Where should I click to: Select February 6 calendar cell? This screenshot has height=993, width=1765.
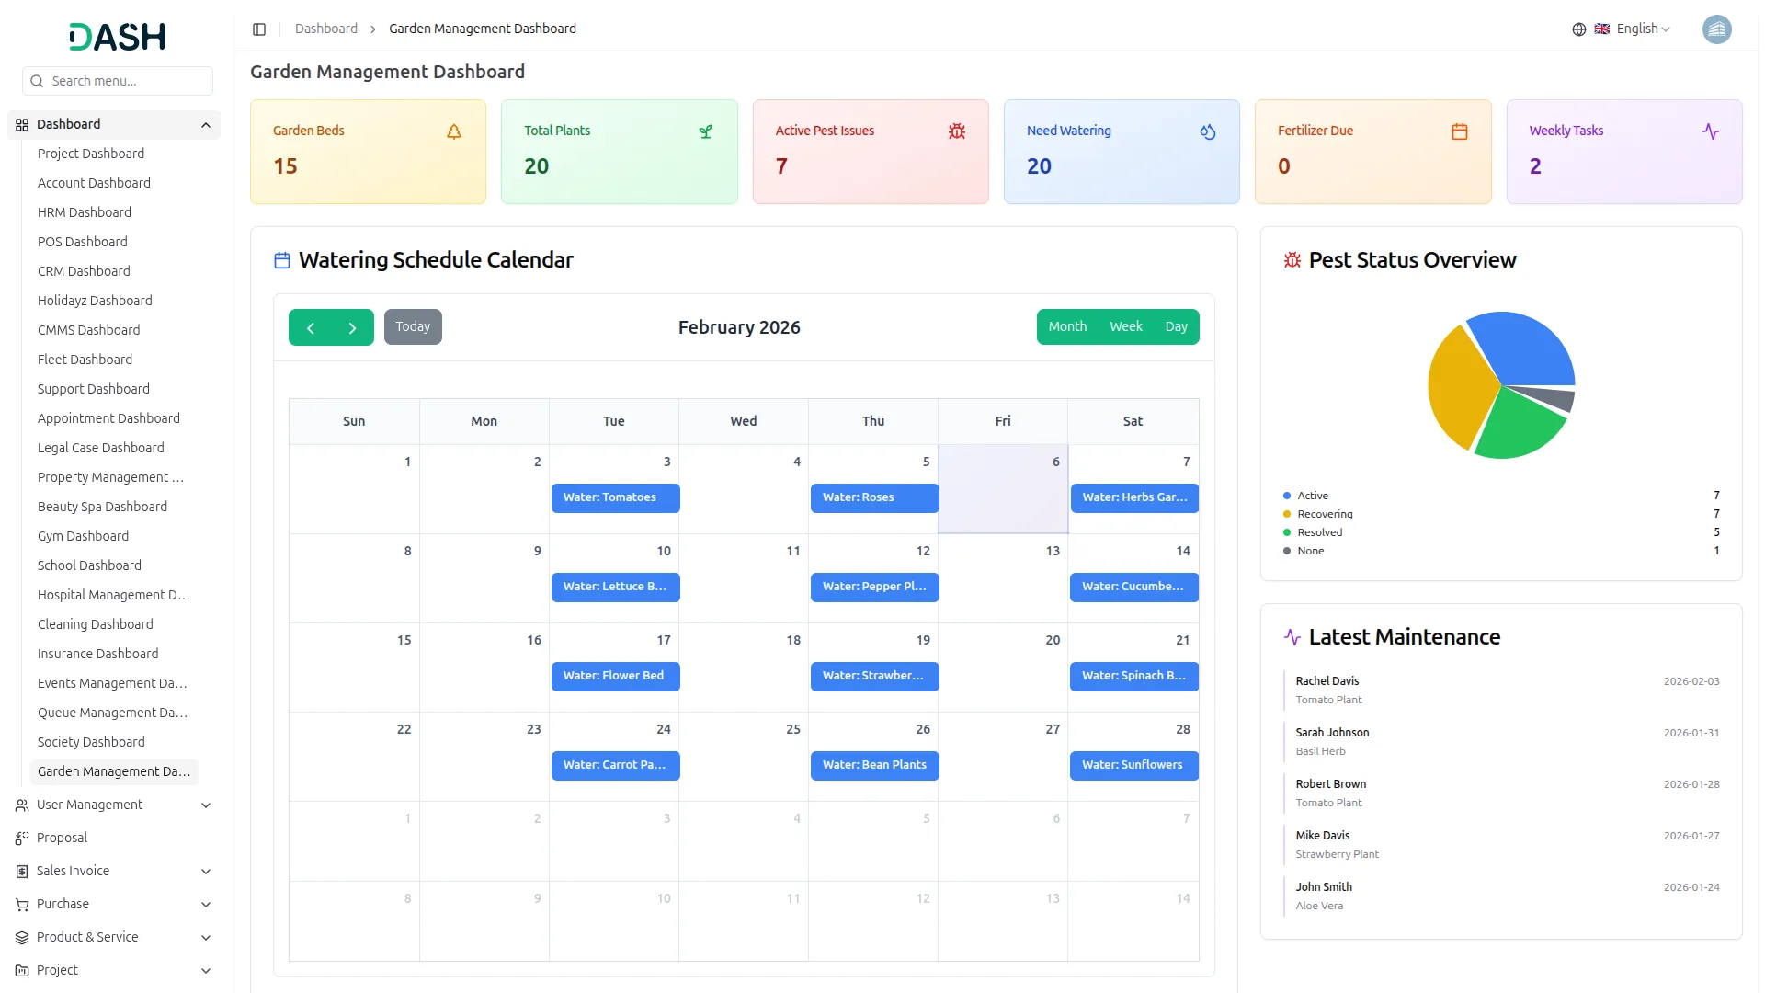(1003, 489)
